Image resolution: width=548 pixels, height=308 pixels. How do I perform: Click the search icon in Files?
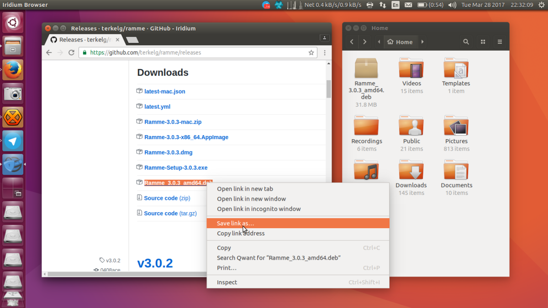(466, 42)
